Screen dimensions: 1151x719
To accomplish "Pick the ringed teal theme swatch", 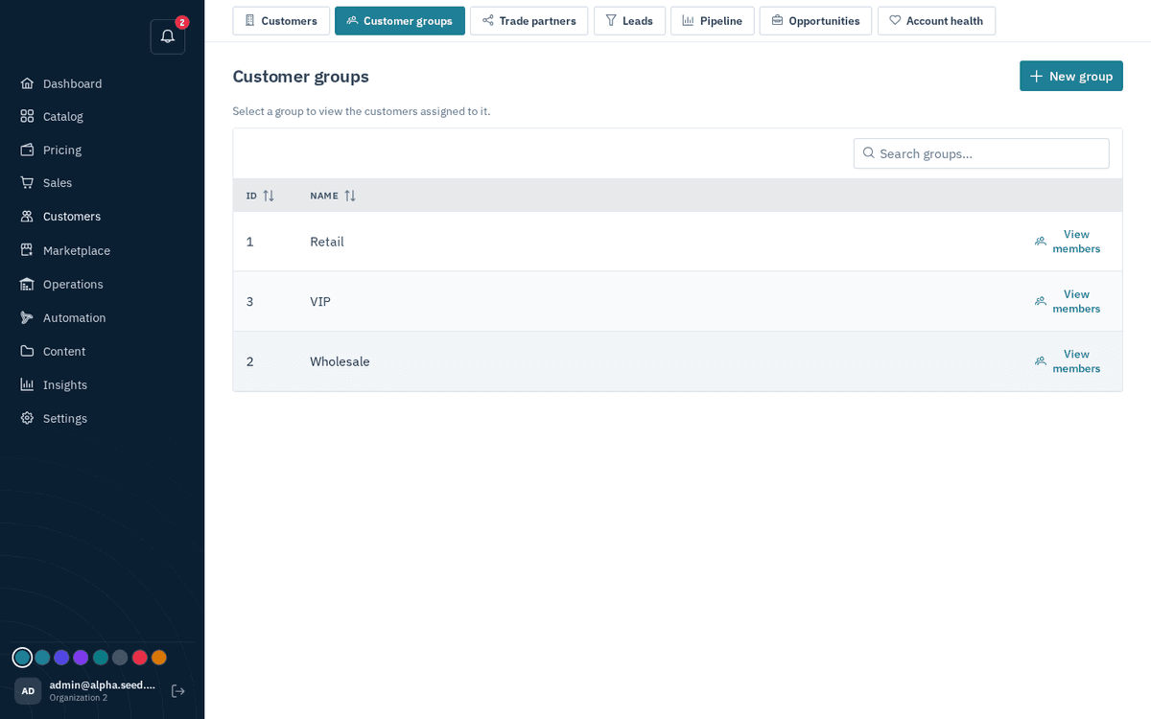I will coord(22,658).
